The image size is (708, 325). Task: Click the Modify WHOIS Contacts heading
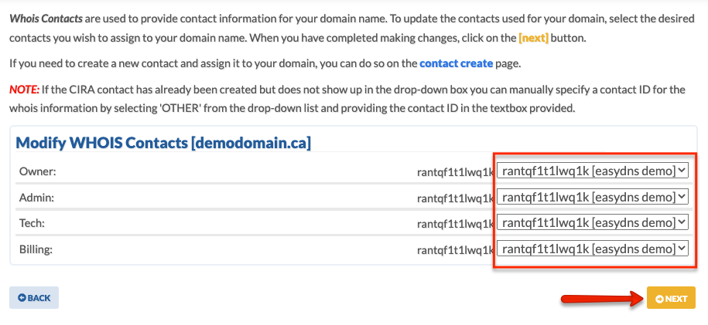(163, 143)
